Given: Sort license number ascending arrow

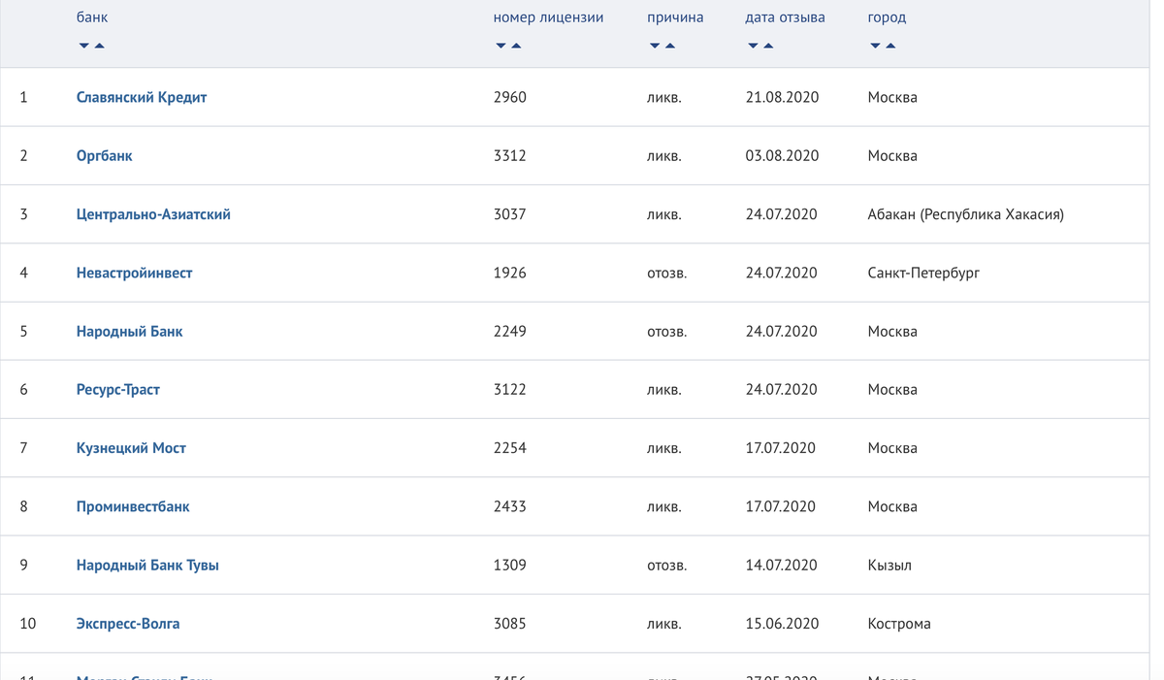Looking at the screenshot, I should (516, 46).
